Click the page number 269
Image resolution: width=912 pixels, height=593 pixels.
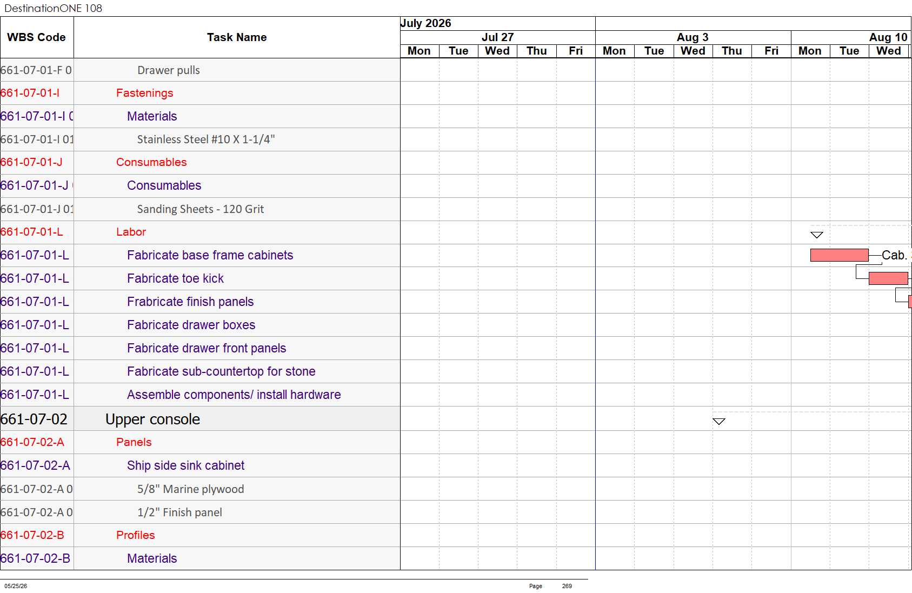click(x=567, y=586)
